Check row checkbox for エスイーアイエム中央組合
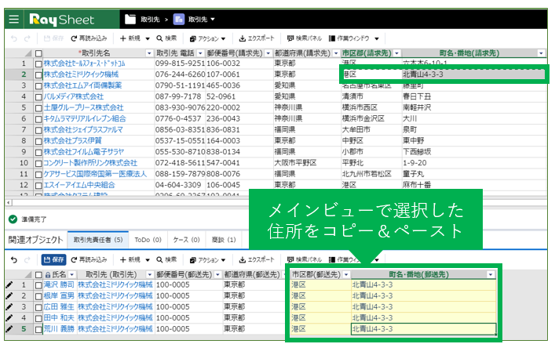Viewport: 555px width, 344px height. (x=38, y=186)
